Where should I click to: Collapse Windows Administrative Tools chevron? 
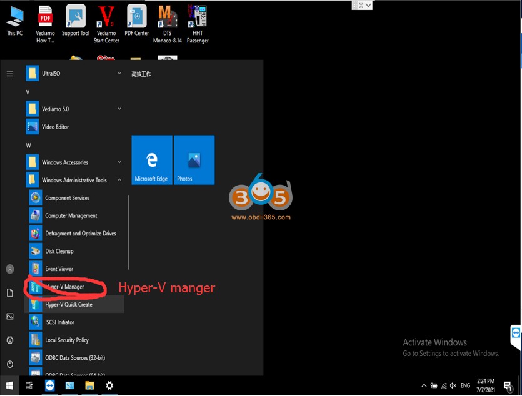pos(119,180)
